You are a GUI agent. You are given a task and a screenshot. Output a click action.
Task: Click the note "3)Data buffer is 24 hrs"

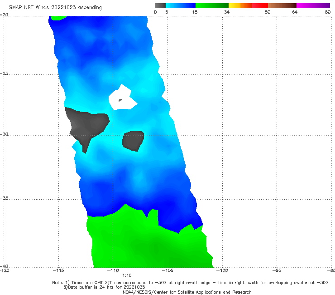point(104,287)
